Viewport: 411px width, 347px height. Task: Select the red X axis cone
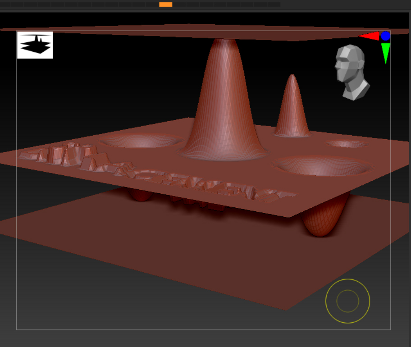point(369,36)
